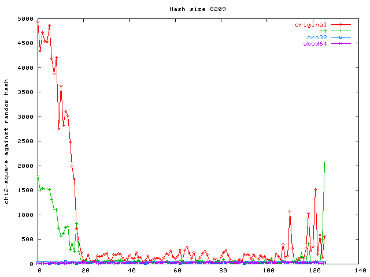Click the x-axis value 140
370x277 pixels.
[360, 271]
